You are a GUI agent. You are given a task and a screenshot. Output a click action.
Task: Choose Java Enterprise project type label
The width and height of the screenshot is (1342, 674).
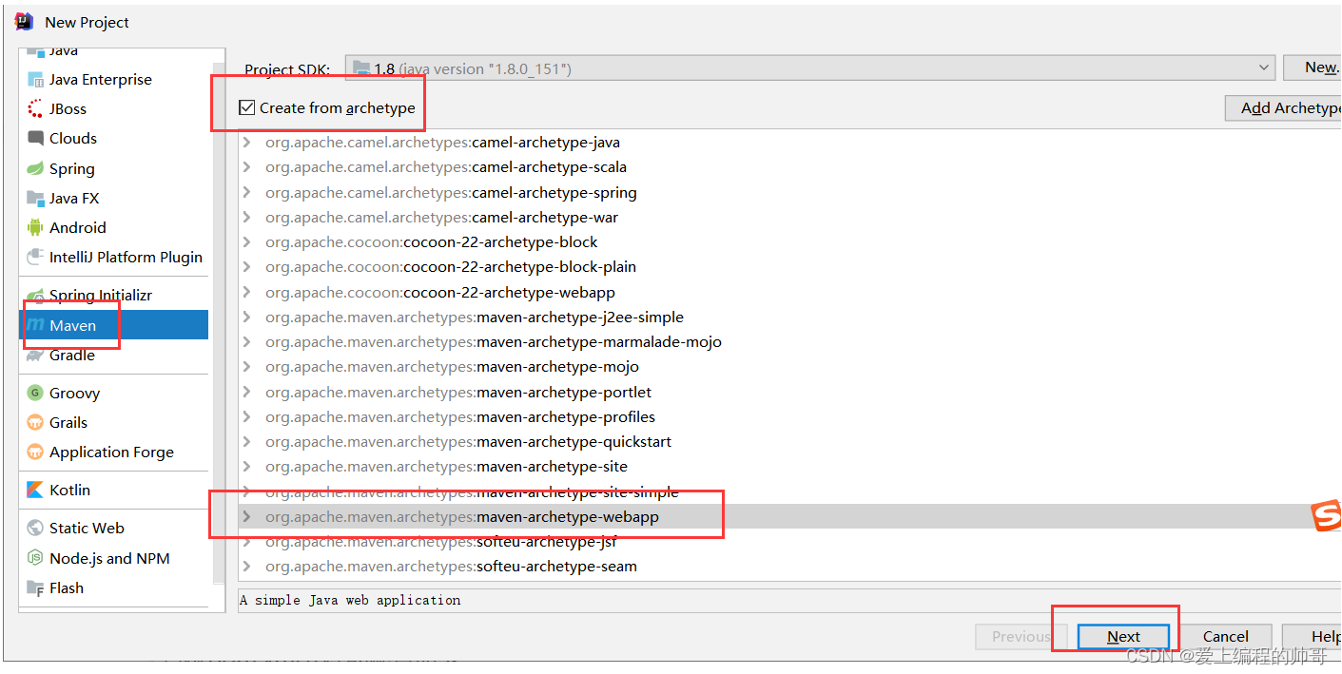[101, 80]
